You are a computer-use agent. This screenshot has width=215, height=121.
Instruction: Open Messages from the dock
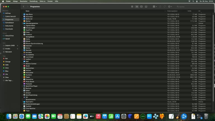click(28, 117)
